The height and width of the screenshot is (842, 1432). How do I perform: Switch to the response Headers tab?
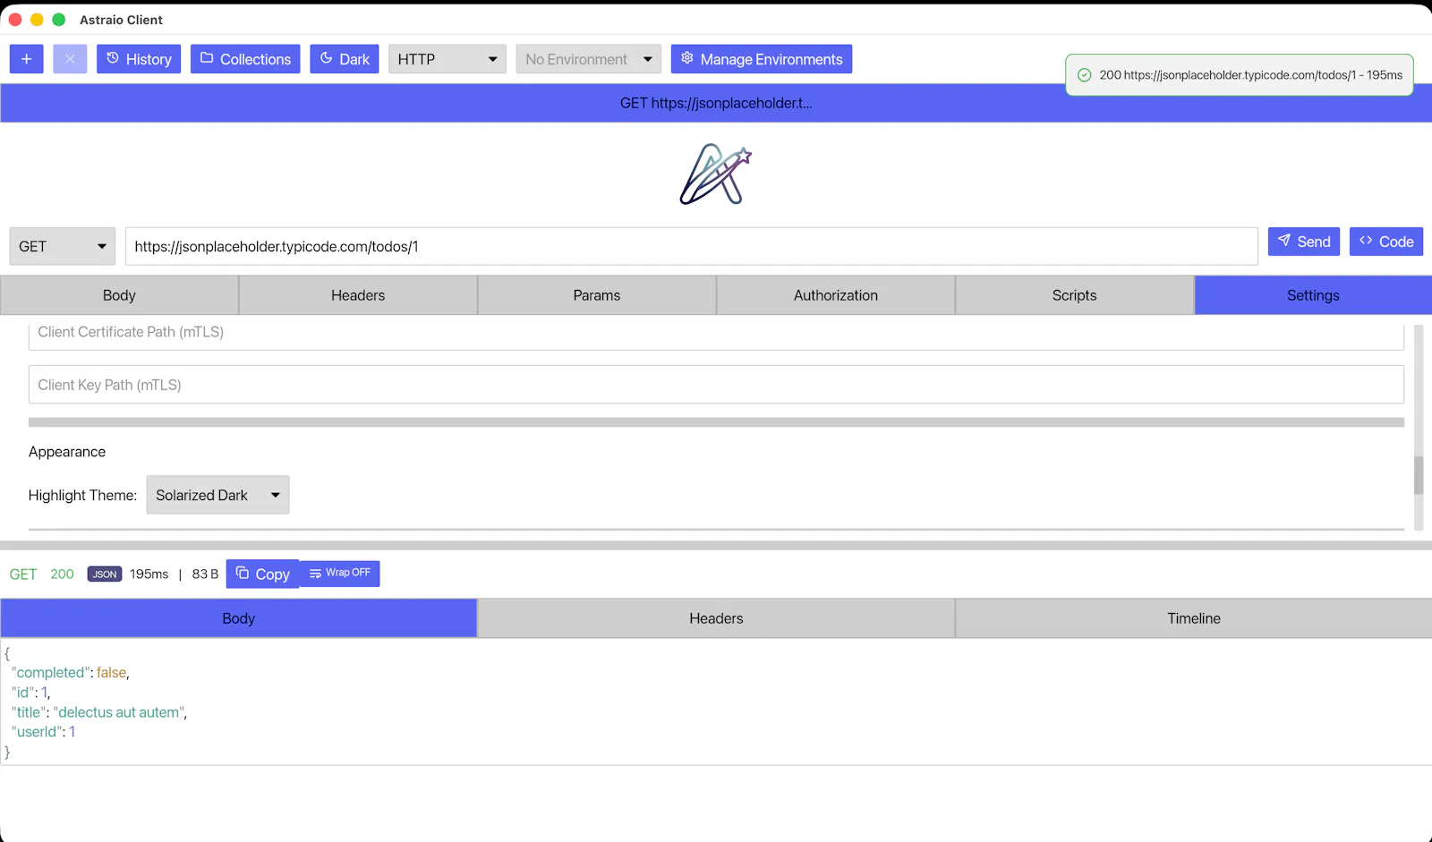716,618
